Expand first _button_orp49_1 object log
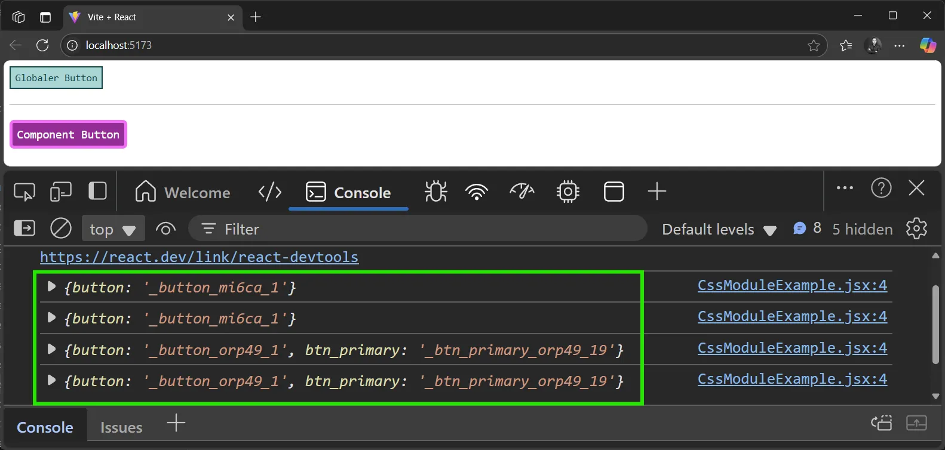 click(x=51, y=349)
